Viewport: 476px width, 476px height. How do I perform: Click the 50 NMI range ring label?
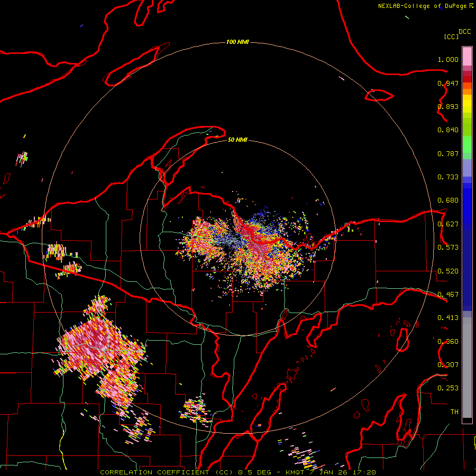point(237,140)
